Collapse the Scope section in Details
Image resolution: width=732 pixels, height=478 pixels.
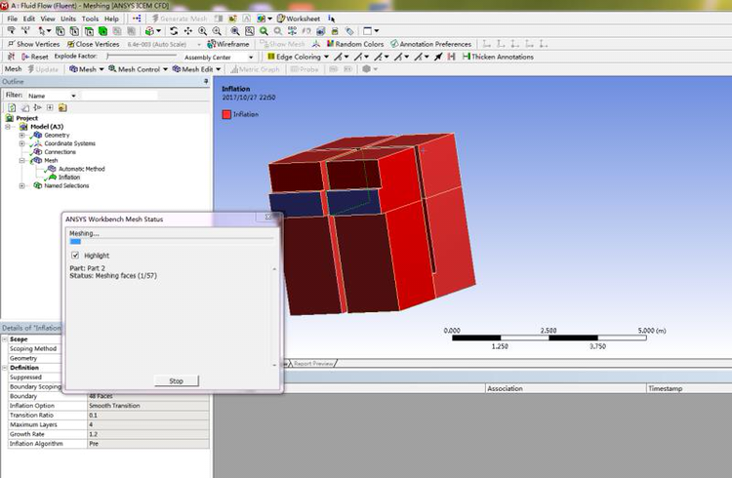(x=6, y=339)
